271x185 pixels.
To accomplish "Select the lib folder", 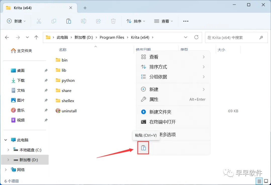I will pos(61,70).
